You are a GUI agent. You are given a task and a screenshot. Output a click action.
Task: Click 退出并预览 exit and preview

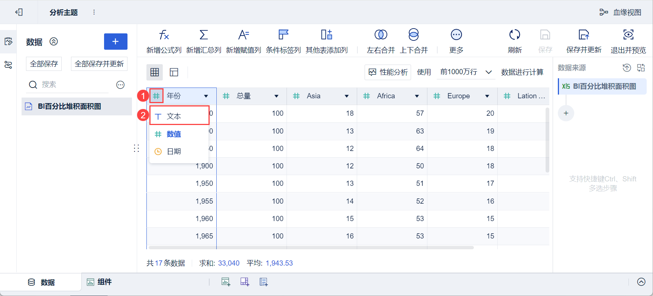pyautogui.click(x=628, y=41)
